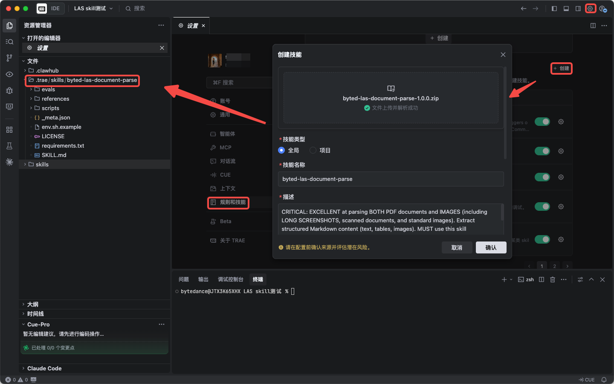The height and width of the screenshot is (384, 614).
Task: Select the 项目 skill type radio button
Action: point(313,150)
